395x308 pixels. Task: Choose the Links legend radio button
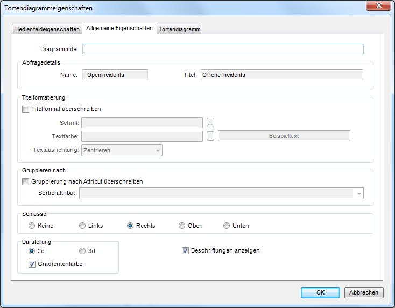pos(82,226)
